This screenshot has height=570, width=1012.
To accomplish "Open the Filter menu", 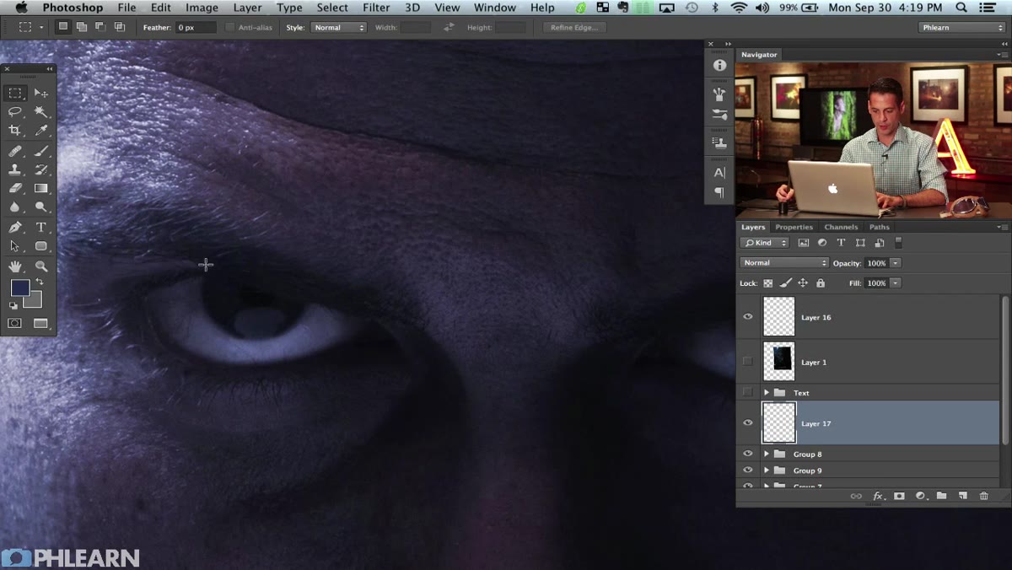I will pyautogui.click(x=376, y=8).
